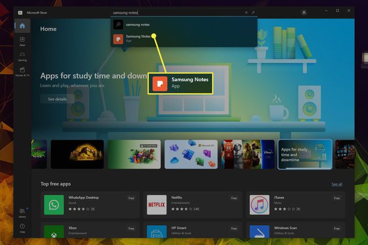The image size is (368, 245).
Task: Click the WhatsApp Desktop app icon
Action: (54, 205)
